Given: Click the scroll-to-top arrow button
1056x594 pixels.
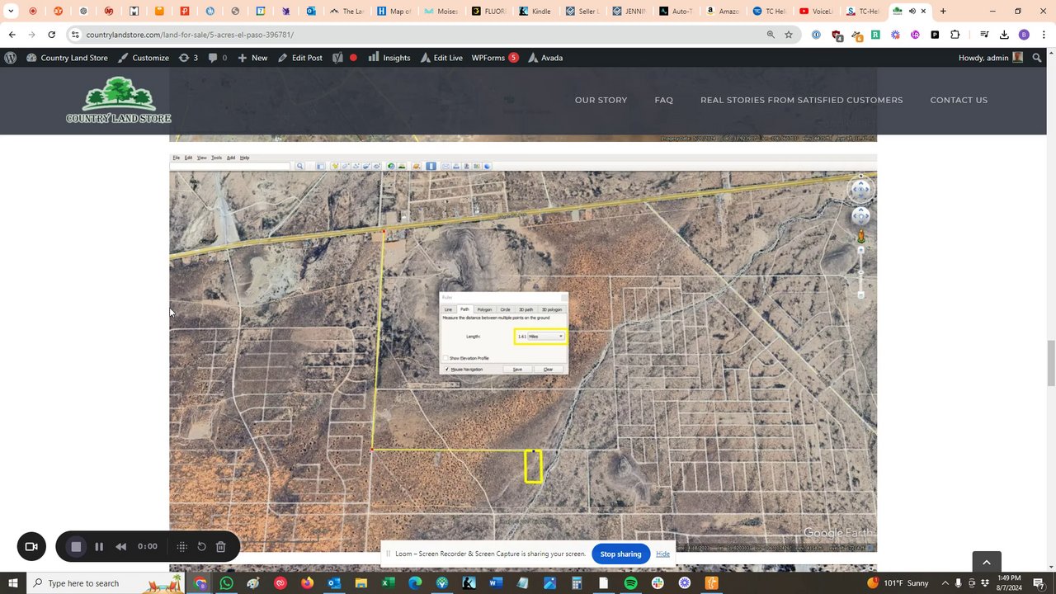Looking at the screenshot, I should (x=987, y=562).
